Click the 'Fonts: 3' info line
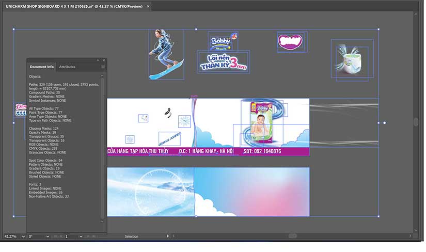 (35, 184)
